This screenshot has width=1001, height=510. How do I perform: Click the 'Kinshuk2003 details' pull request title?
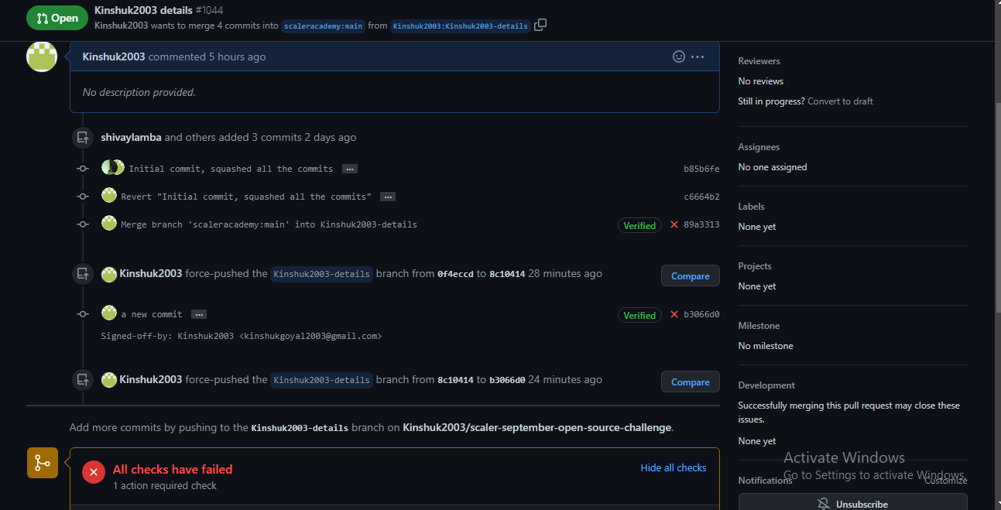point(143,10)
